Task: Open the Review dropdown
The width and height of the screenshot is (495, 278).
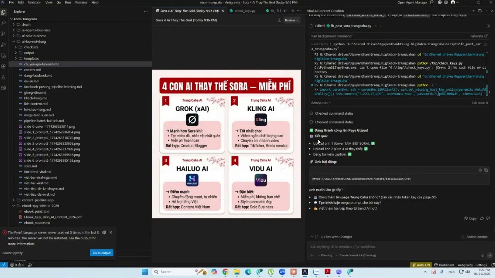Action: point(292,20)
